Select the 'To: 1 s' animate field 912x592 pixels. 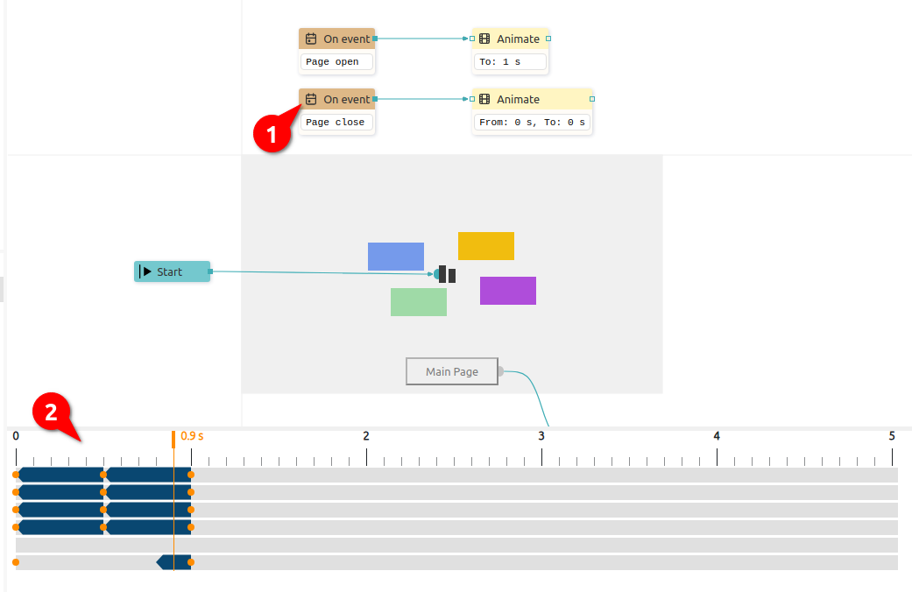[x=510, y=61]
